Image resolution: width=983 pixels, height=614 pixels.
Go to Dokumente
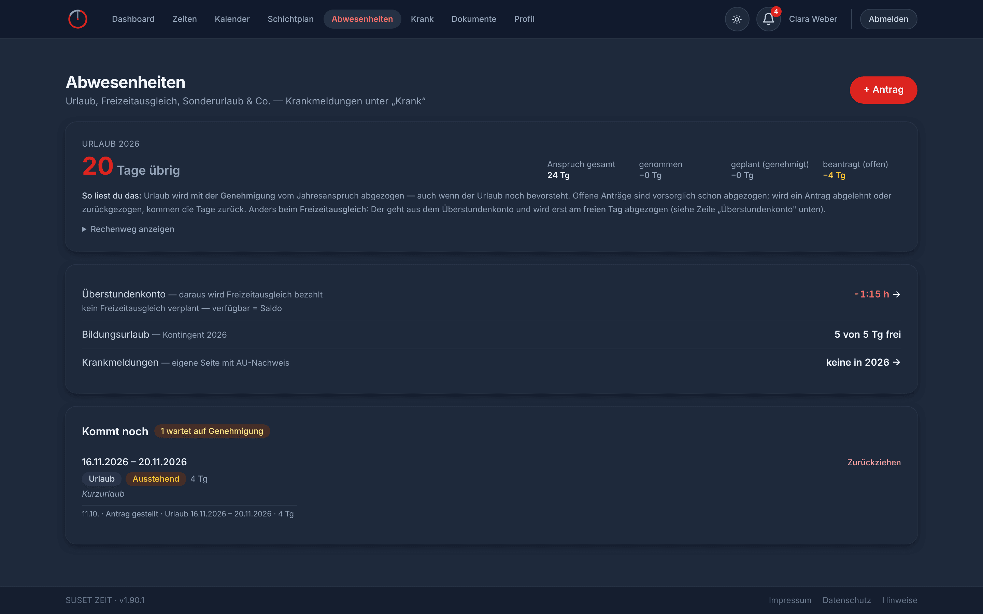point(474,19)
